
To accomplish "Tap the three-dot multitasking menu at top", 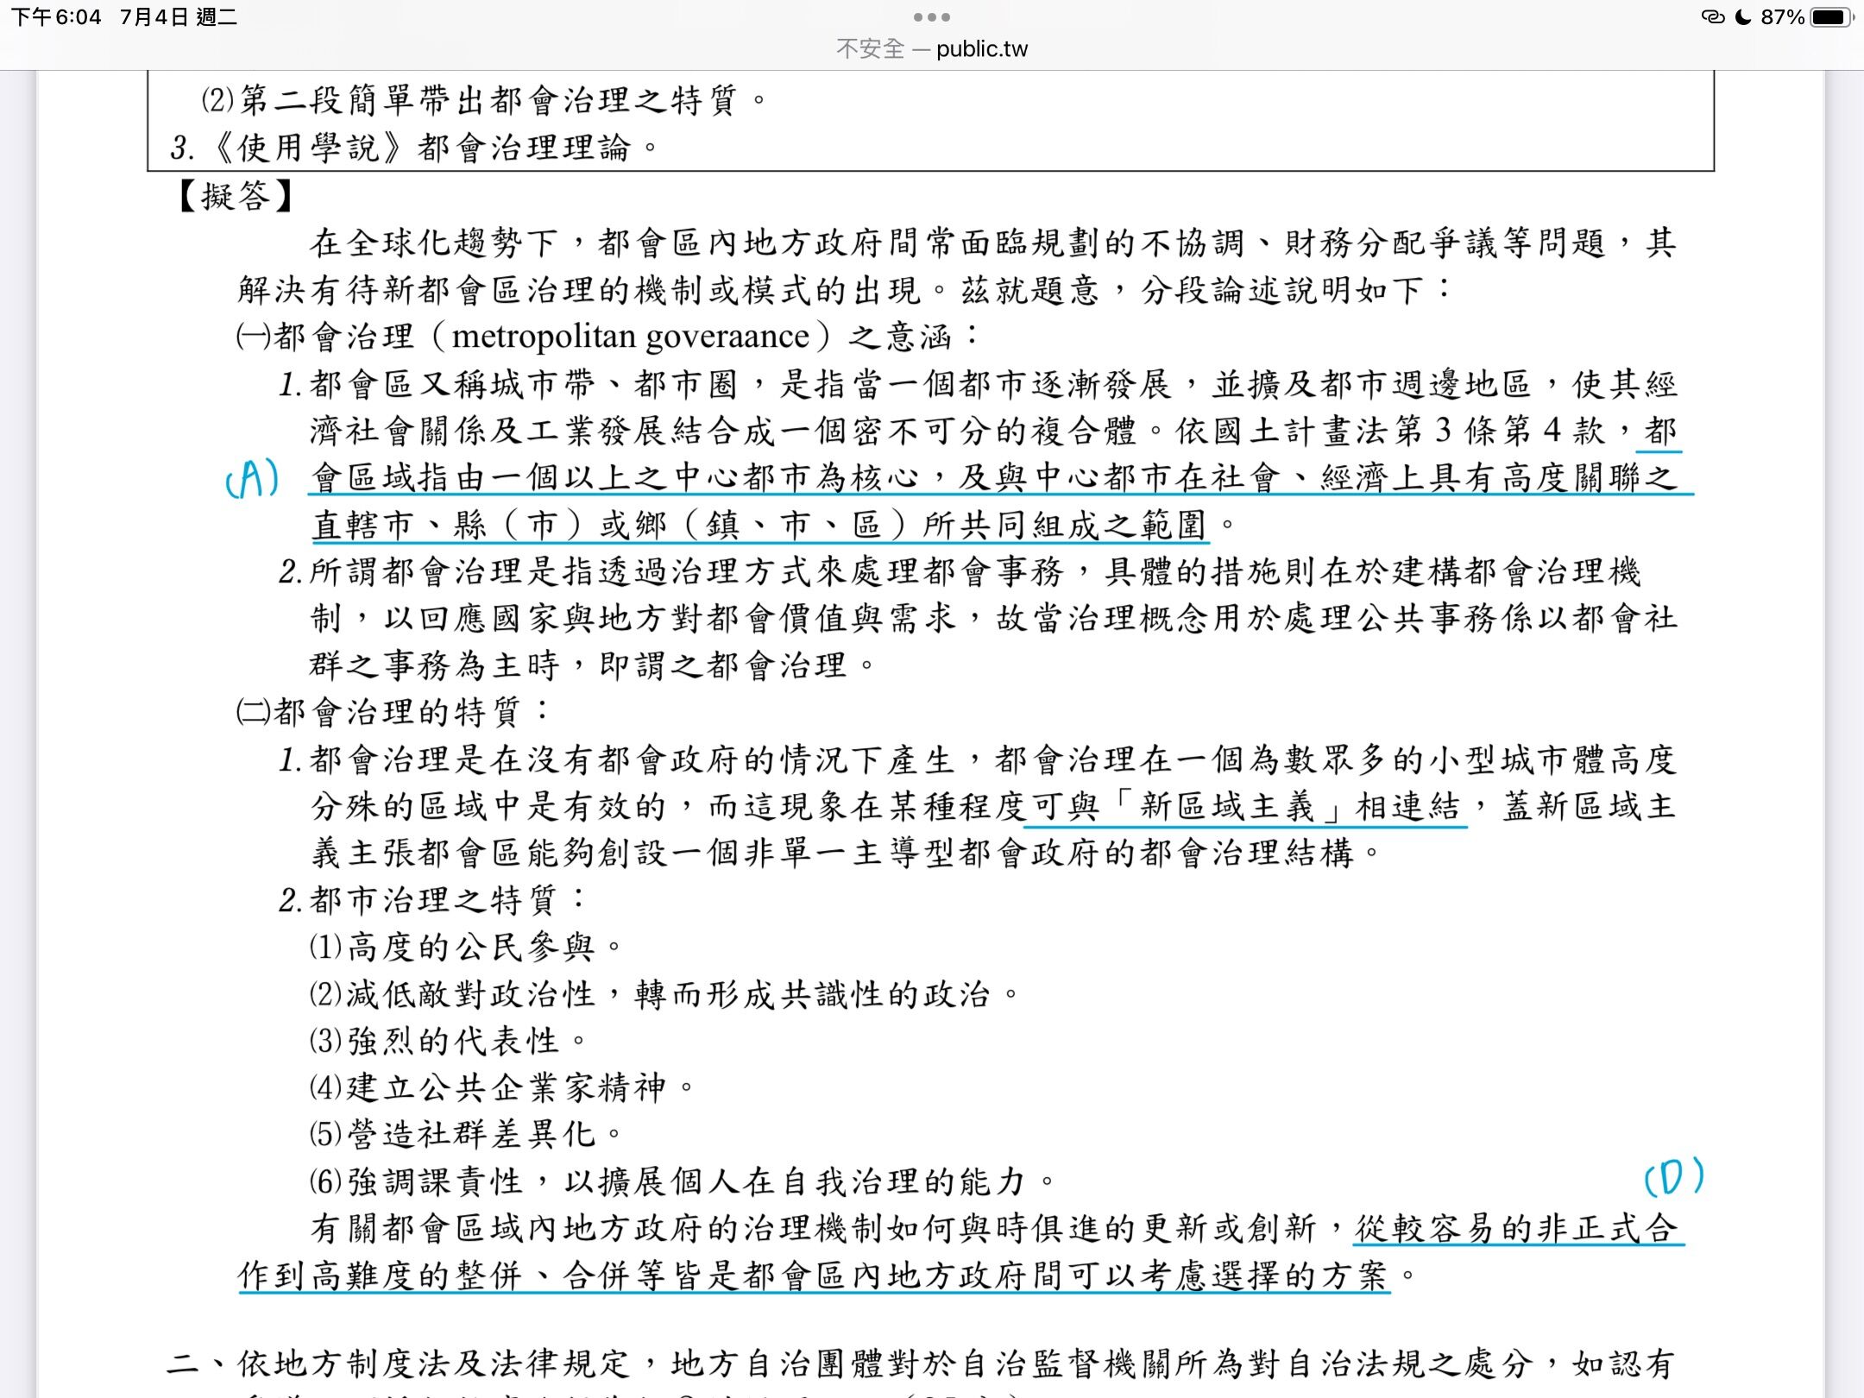I will pyautogui.click(x=931, y=16).
